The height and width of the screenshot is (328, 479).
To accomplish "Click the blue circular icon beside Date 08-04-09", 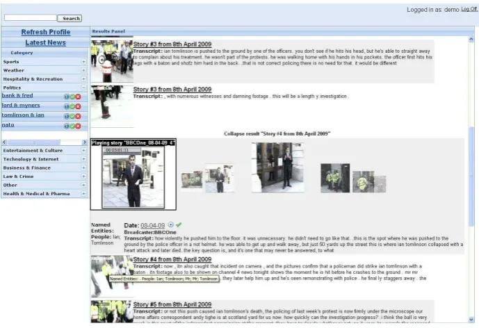I will point(171,224).
